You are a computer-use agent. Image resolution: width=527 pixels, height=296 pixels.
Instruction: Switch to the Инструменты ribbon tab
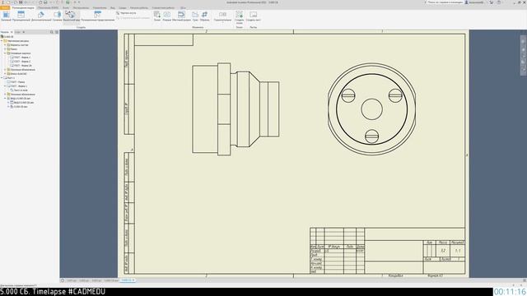click(81, 7)
